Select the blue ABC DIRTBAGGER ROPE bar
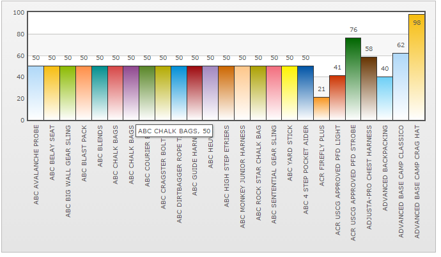Screen dimensions: 441x257 click(x=179, y=93)
